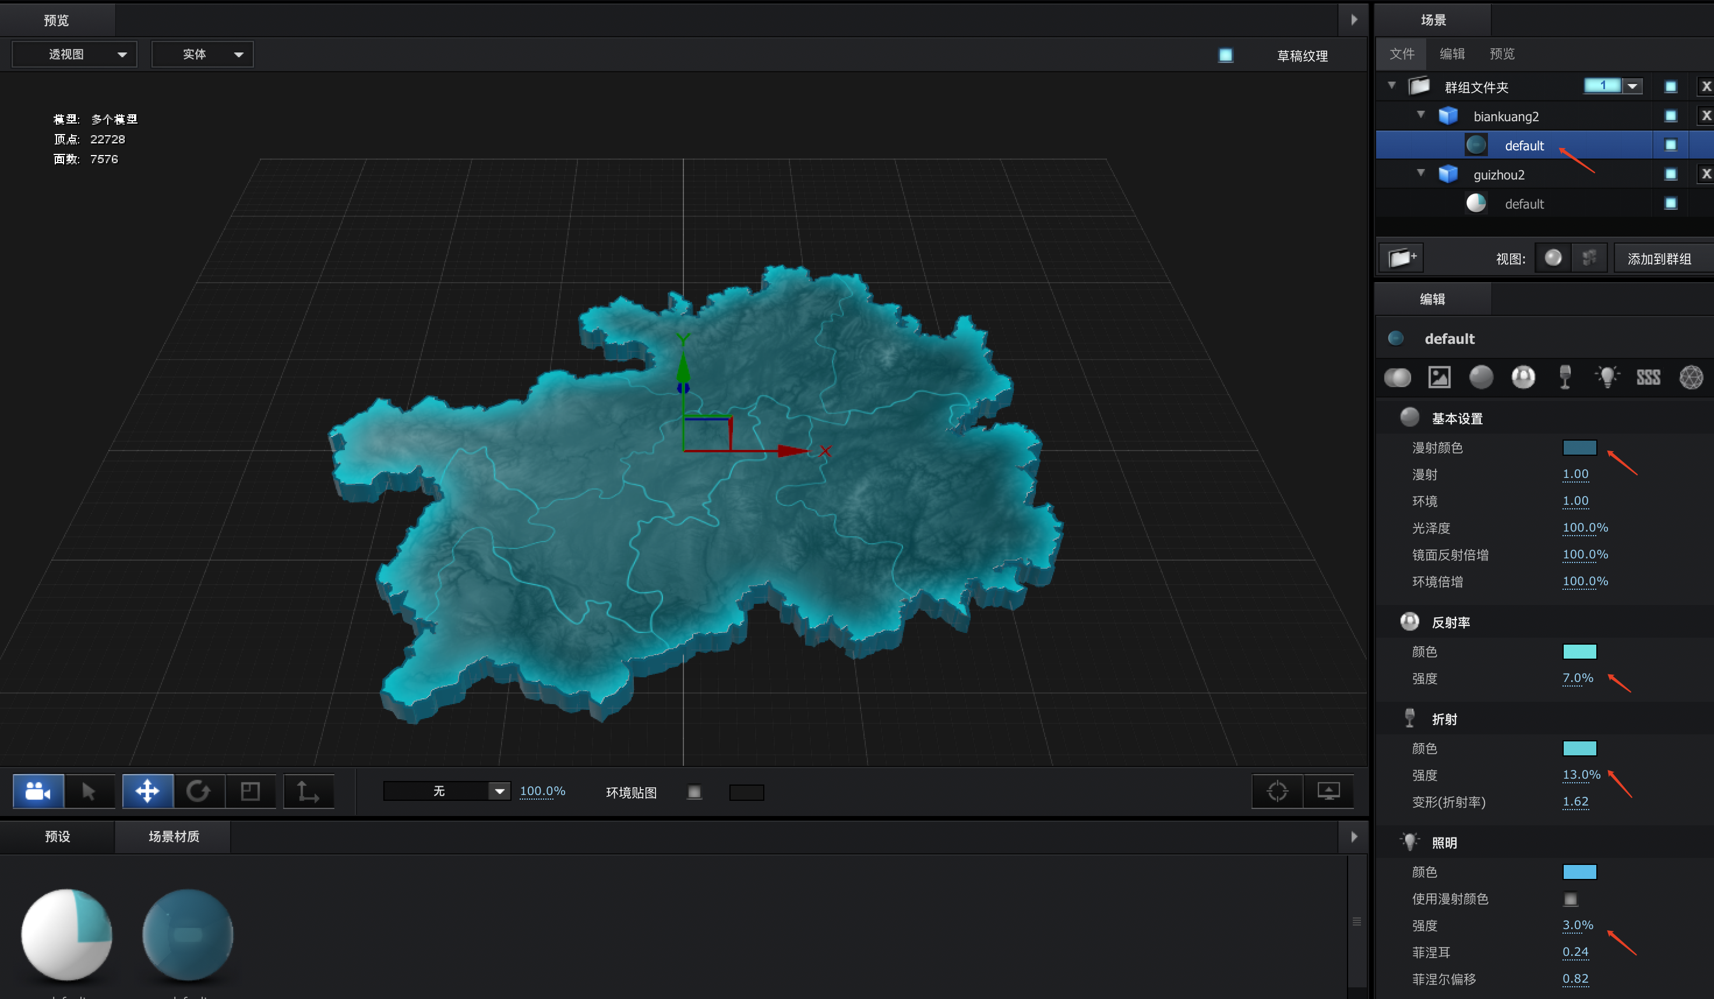Open the 实体 display mode dropdown
Image resolution: width=1714 pixels, height=999 pixels.
click(202, 54)
